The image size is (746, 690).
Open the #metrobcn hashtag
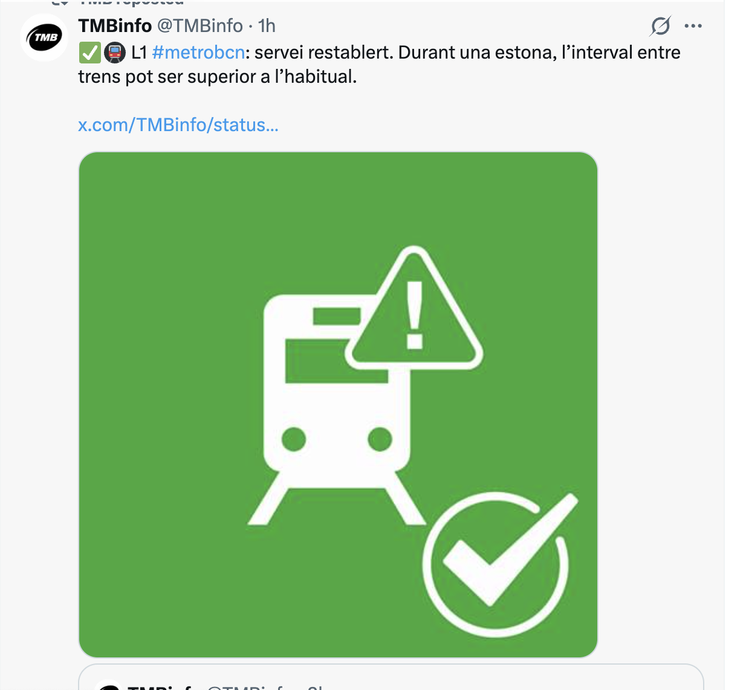coord(198,53)
